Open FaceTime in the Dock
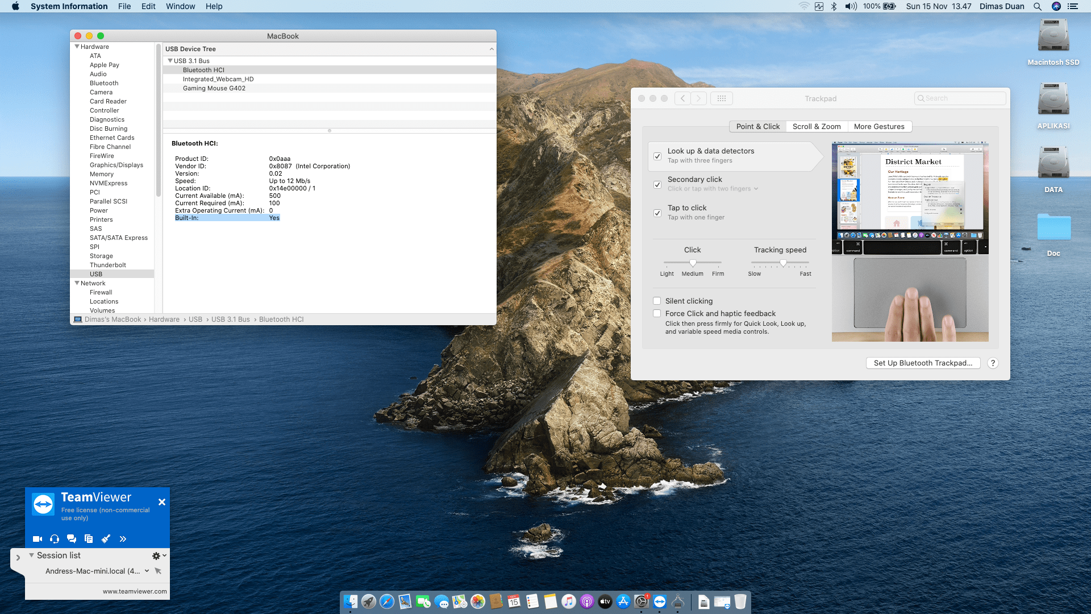This screenshot has width=1091, height=614. (423, 601)
